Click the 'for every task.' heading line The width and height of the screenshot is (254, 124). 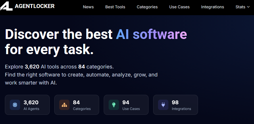(x=49, y=50)
